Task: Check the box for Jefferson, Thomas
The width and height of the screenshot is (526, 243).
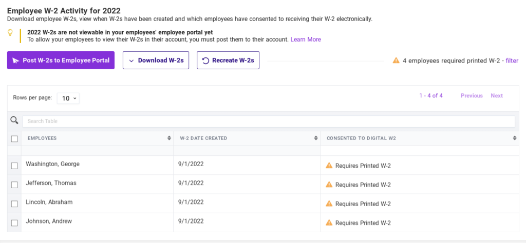Action: [x=14, y=185]
